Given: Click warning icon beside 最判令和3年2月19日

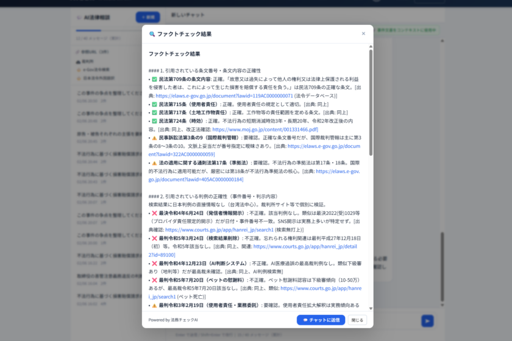Looking at the screenshot, I should [x=154, y=305].
